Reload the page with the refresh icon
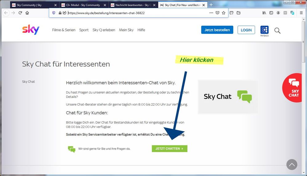This screenshot has height=176, width=307. [20, 13]
